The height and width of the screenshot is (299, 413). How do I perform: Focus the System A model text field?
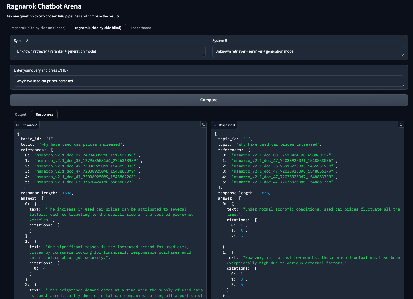tap(109, 51)
